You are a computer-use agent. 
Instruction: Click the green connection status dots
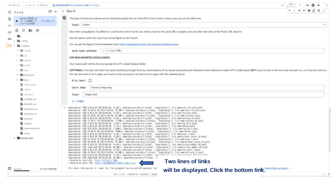click(282, 5)
